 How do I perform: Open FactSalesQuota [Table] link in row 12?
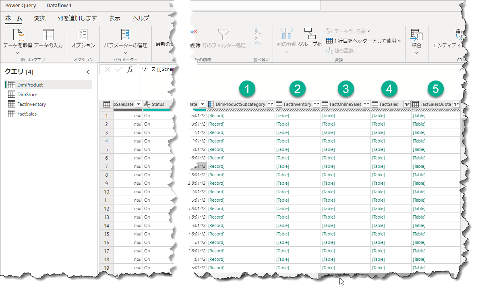click(x=419, y=209)
